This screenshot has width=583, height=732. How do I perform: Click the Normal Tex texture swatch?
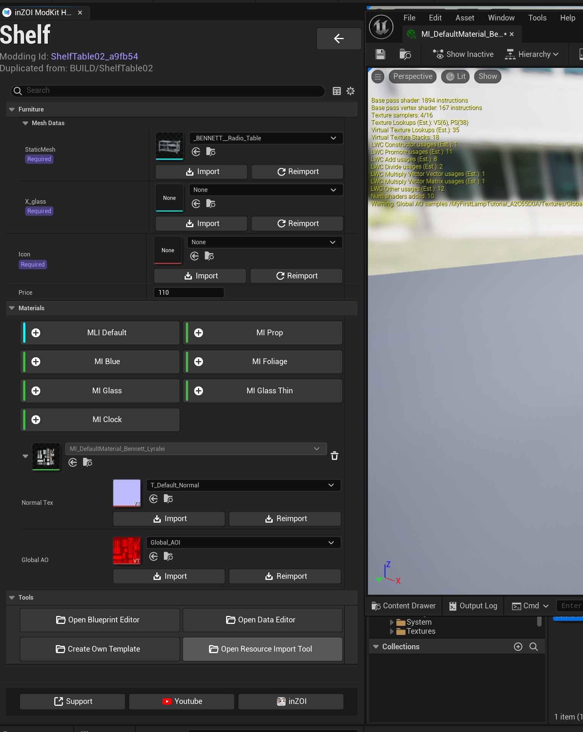pos(127,493)
